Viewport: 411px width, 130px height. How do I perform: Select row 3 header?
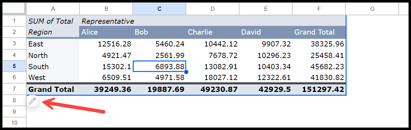(14, 44)
